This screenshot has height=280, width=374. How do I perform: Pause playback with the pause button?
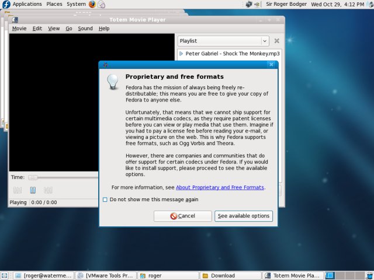click(33, 190)
